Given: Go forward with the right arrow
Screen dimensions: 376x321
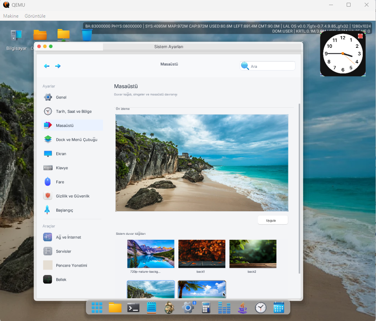Looking at the screenshot, I should coord(58,66).
